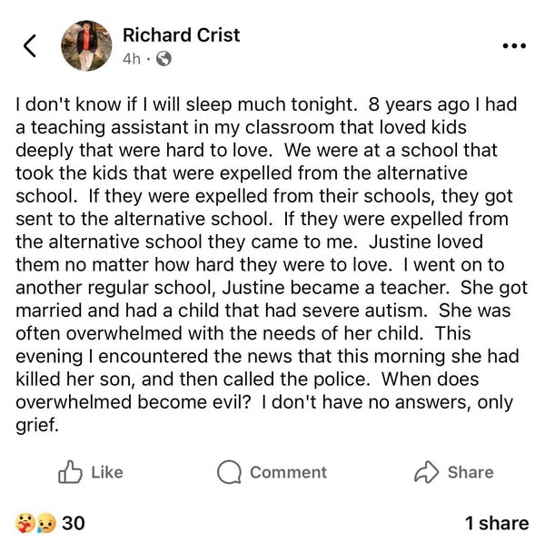545x542 pixels.
Task: Click the Share arrow icon
Action: [426, 472]
